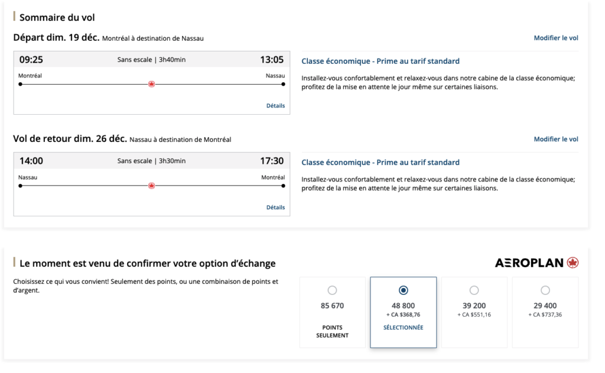Image resolution: width=605 pixels, height=373 pixels.
Task: Open the departure Classe économique fare heading
Action: 380,61
